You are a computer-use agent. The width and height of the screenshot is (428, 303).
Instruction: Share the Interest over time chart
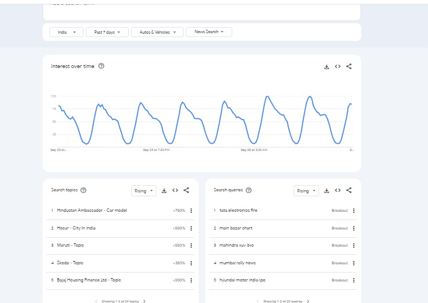[349, 66]
